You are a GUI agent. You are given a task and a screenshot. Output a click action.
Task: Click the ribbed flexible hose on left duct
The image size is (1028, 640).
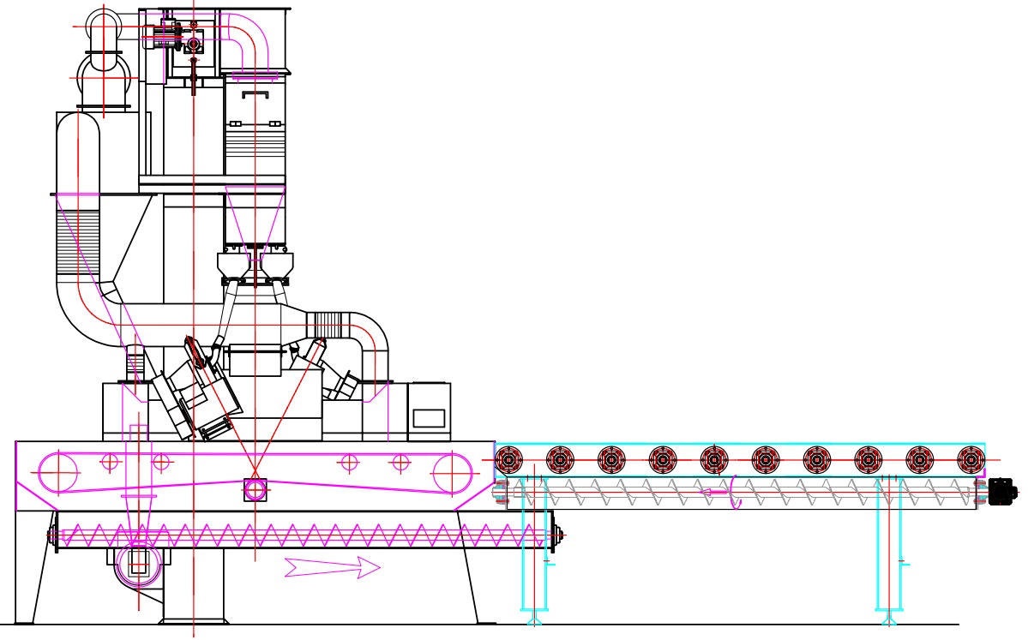78,243
